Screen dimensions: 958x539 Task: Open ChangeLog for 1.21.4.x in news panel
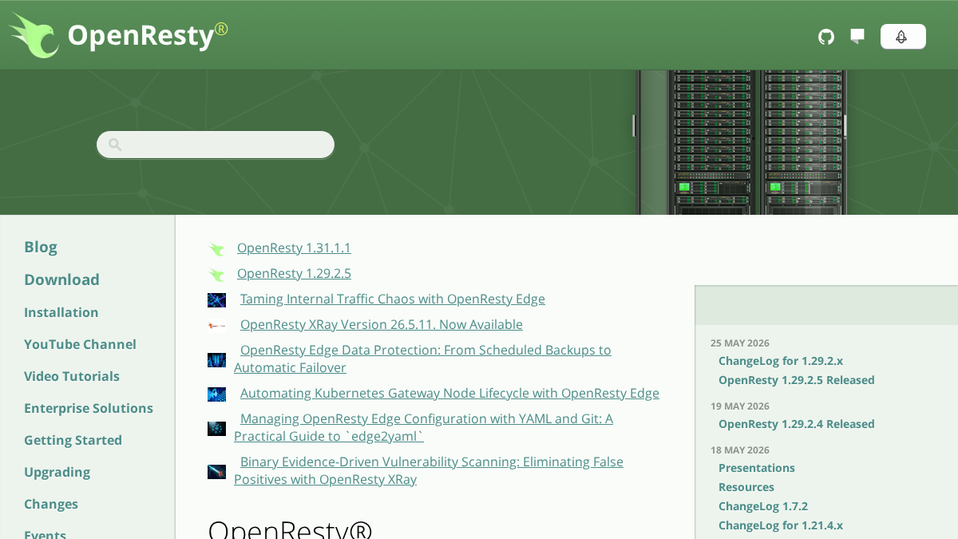pos(781,525)
